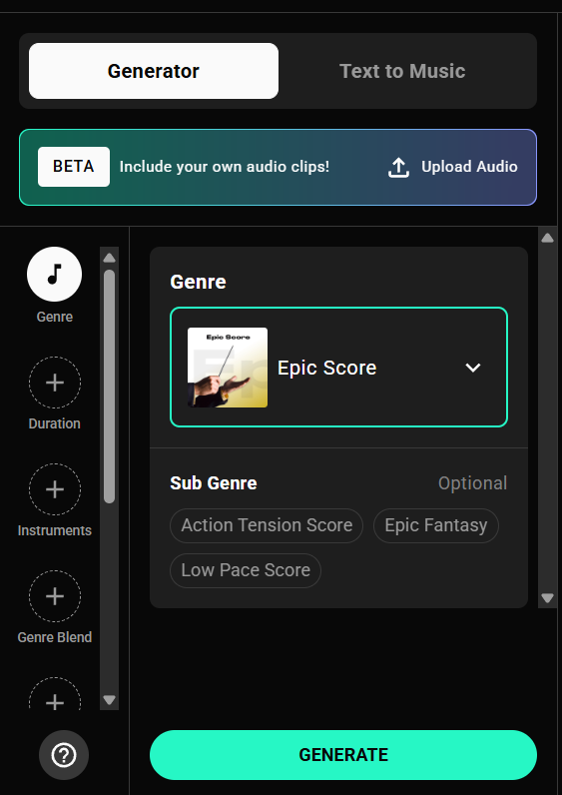Select the Genre music note icon

coord(54,275)
